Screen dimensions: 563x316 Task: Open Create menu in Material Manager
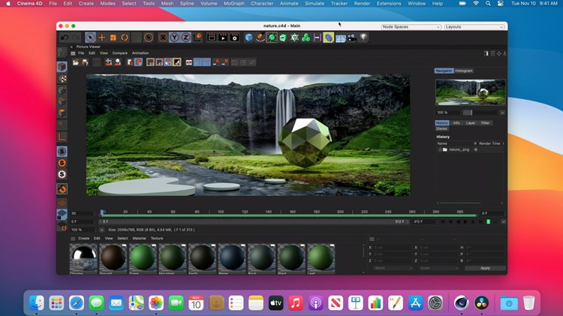coord(83,239)
